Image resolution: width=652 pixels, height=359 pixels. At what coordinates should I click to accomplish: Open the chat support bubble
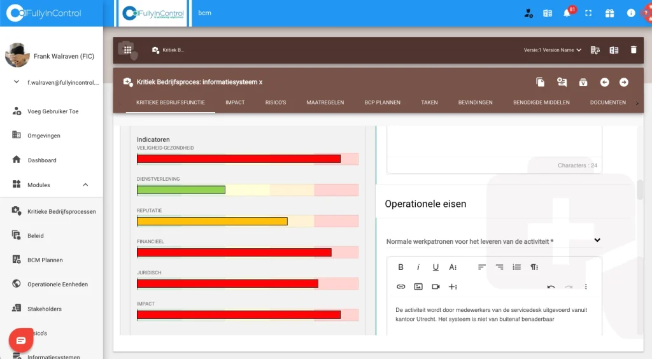click(21, 341)
